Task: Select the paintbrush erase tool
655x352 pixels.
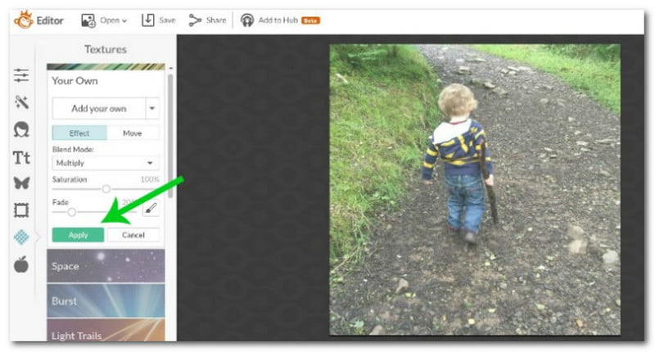Action: [151, 209]
